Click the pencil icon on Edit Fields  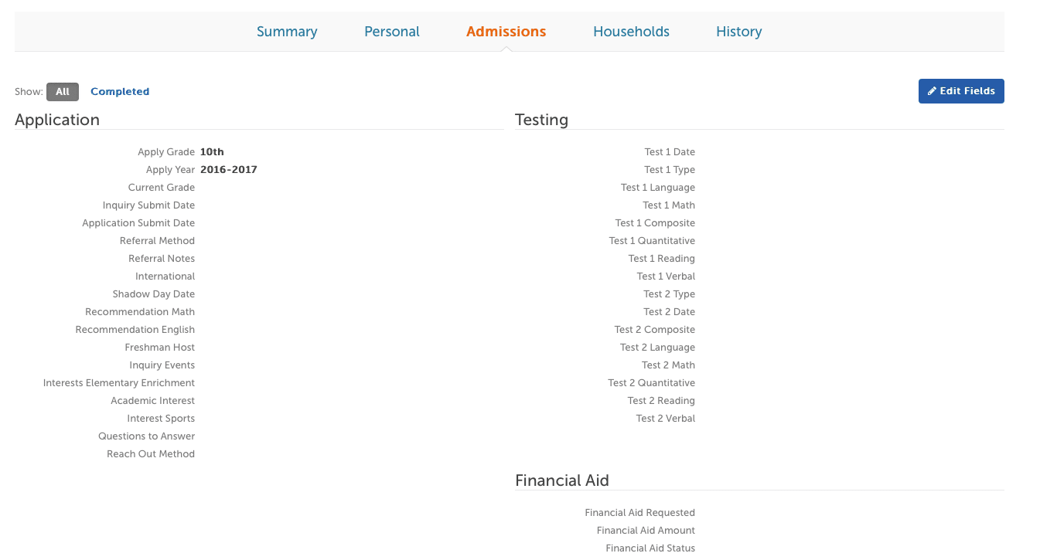pyautogui.click(x=933, y=91)
